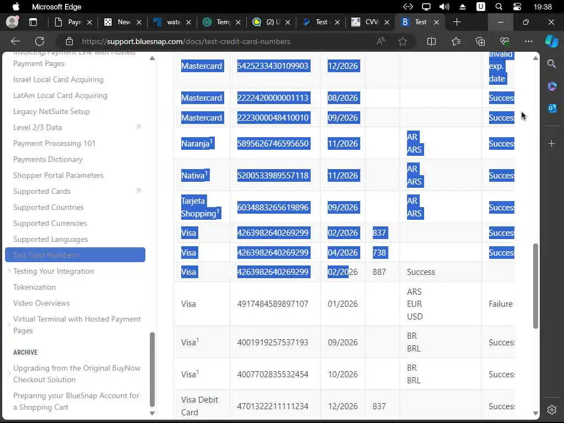The image size is (564, 423).
Task: Open split screen icon
Action: pos(431,41)
